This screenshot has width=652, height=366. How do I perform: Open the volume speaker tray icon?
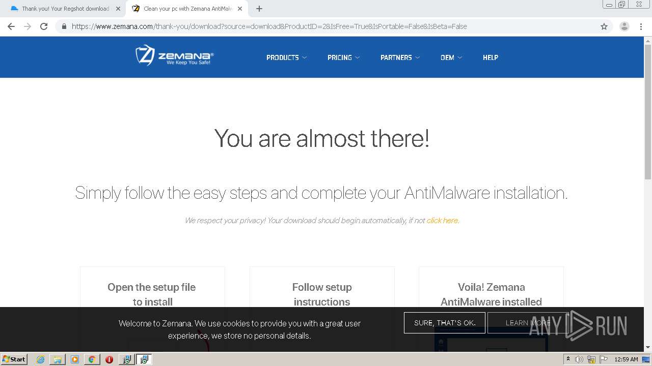[x=579, y=359]
